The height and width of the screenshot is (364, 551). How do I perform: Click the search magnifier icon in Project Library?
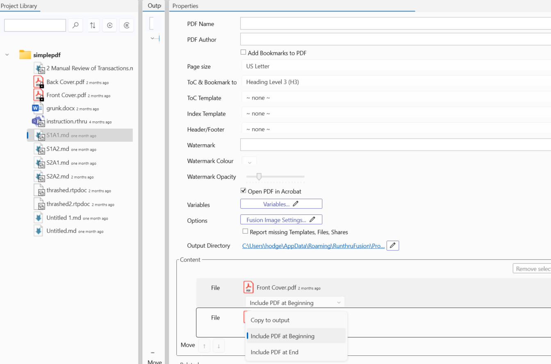tap(75, 25)
